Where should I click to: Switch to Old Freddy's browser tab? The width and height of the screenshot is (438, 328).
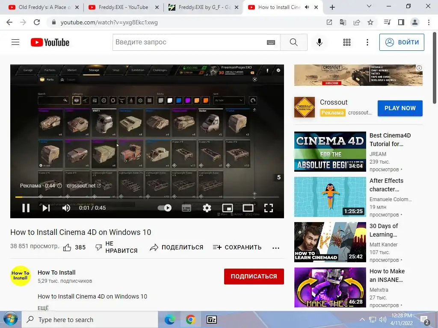[43, 7]
